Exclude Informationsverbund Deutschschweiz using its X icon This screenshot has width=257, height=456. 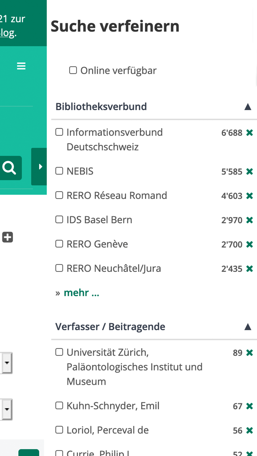click(x=249, y=132)
